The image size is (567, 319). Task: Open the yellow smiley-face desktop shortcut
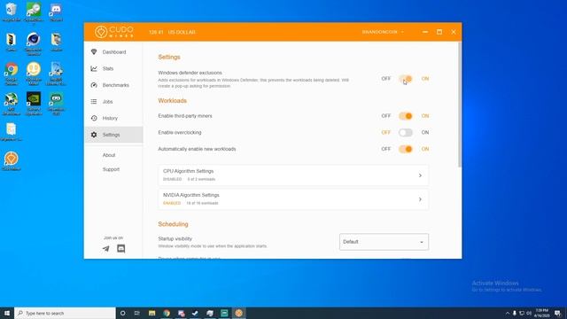34,74
